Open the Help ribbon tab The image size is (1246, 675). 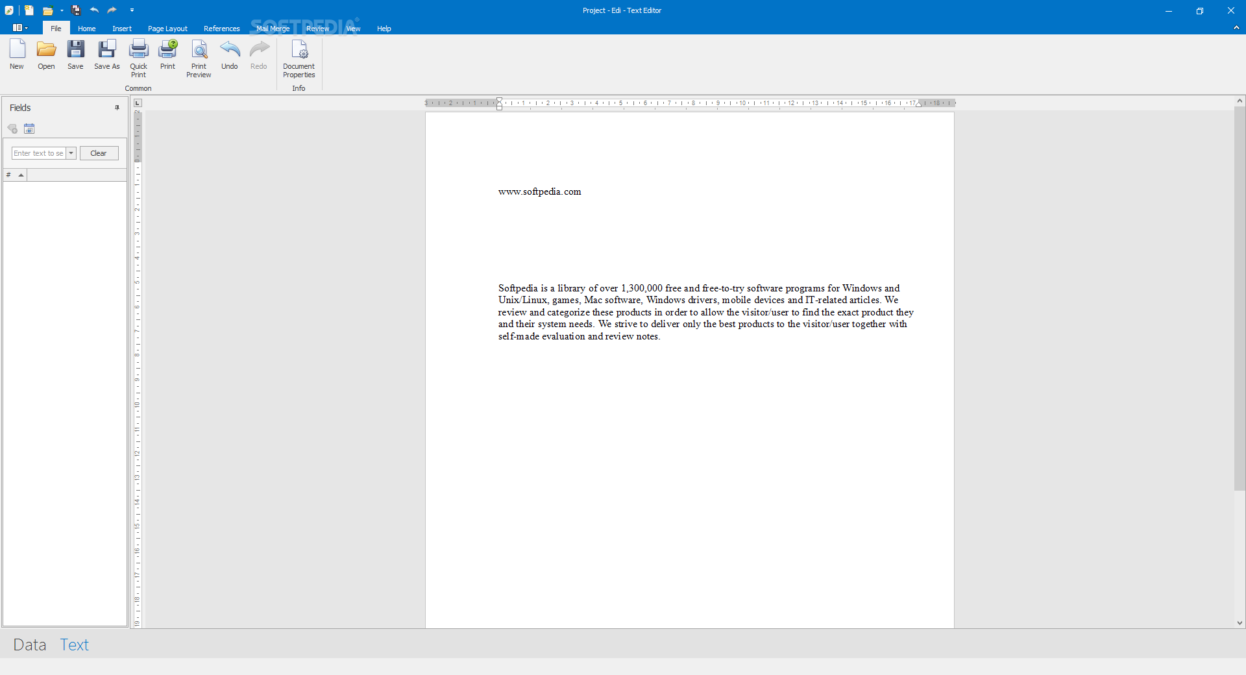[x=384, y=29]
